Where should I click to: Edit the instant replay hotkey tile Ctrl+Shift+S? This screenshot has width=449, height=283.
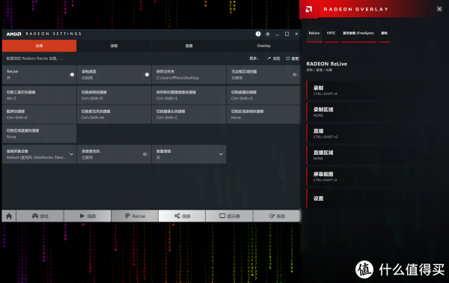coord(189,95)
